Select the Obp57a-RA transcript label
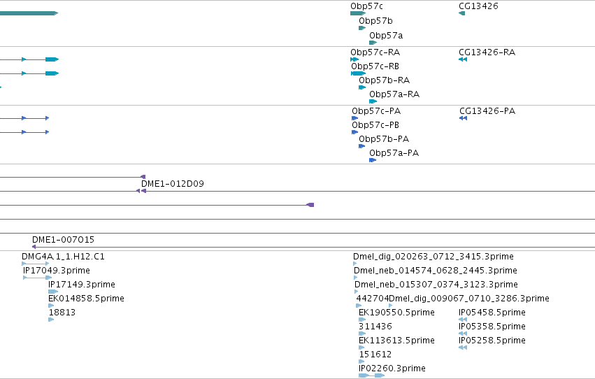595x379 pixels. tap(394, 94)
